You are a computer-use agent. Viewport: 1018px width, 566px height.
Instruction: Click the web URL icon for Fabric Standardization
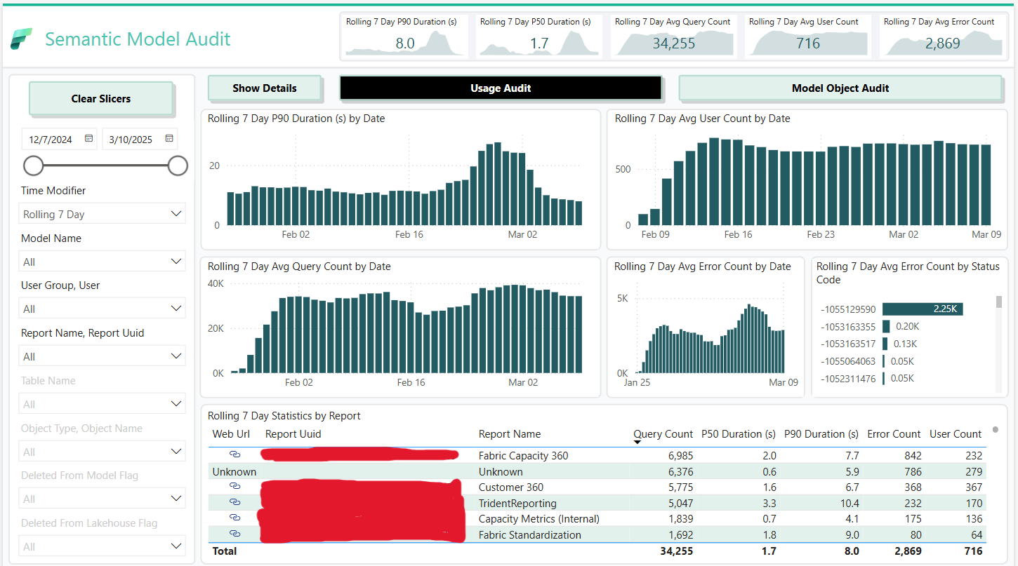tap(234, 534)
